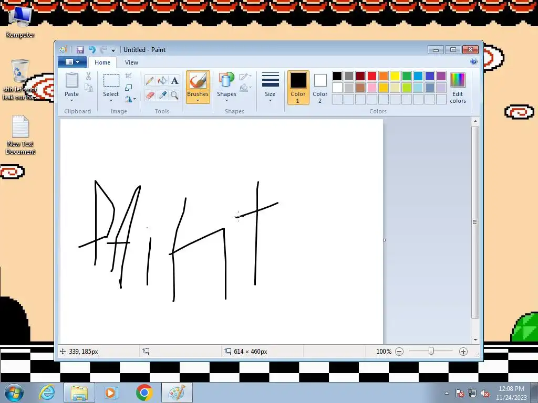Screen dimensions: 538x403
Task: Click the Resize icon in Image group
Action: (x=128, y=88)
